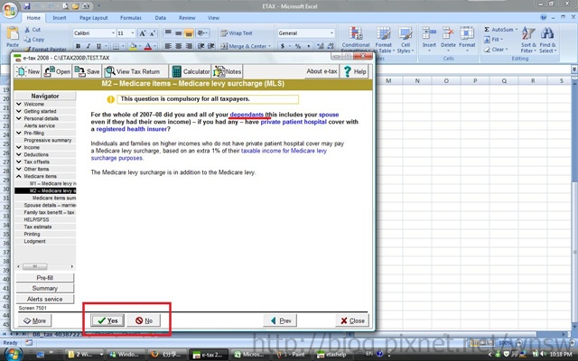Image resolution: width=578 pixels, height=361 pixels.
Task: Answer No to private hospital cover question
Action: tap(144, 320)
